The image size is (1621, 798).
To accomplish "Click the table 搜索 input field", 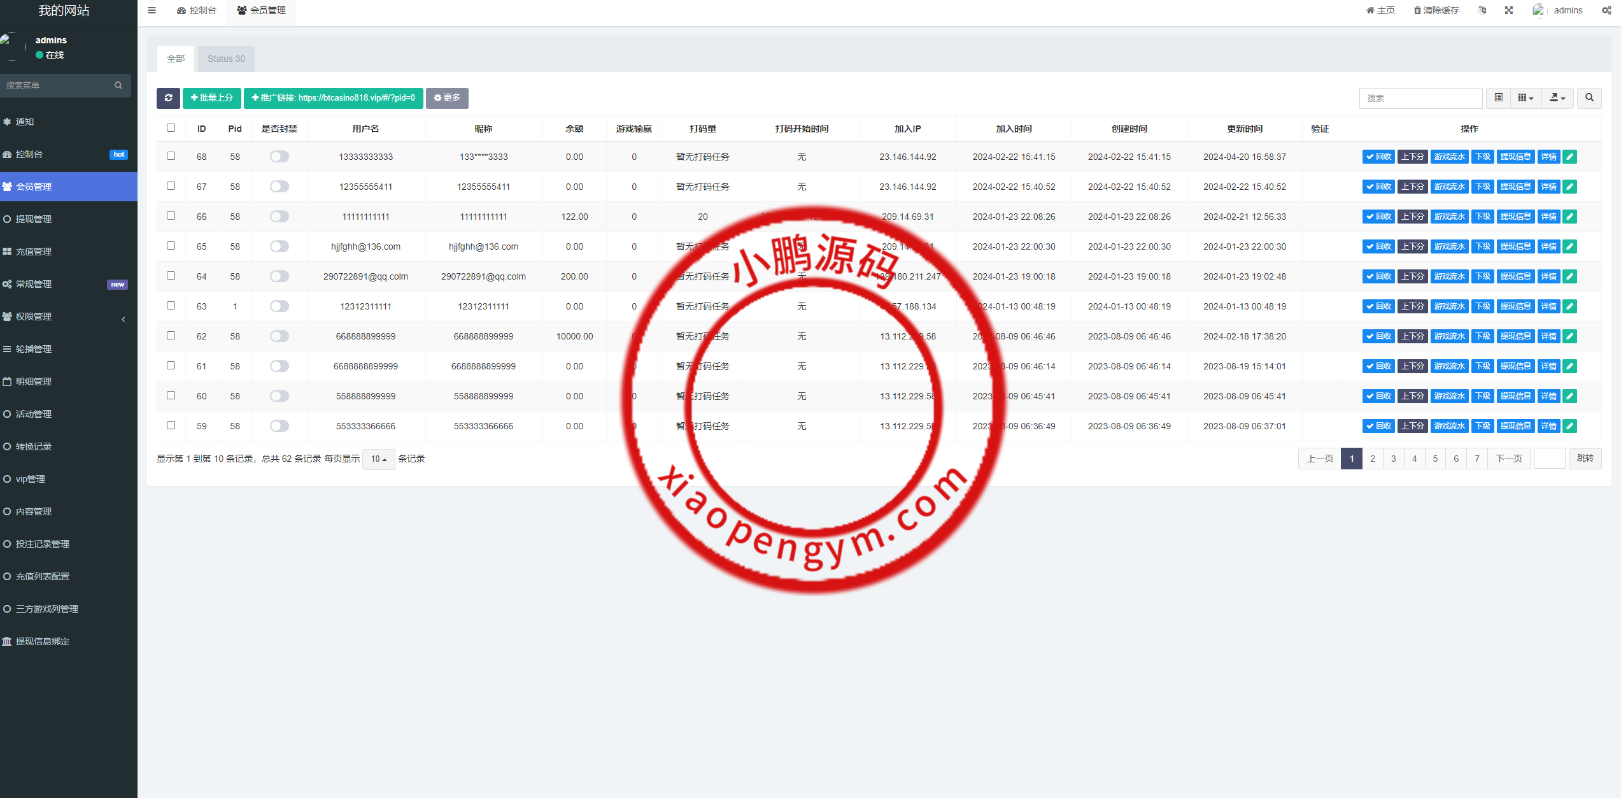I will point(1420,98).
